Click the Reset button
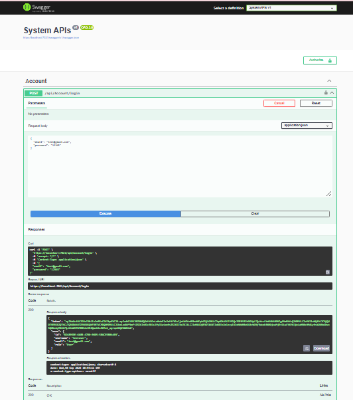Screen dimensions: 353x400 [316, 103]
